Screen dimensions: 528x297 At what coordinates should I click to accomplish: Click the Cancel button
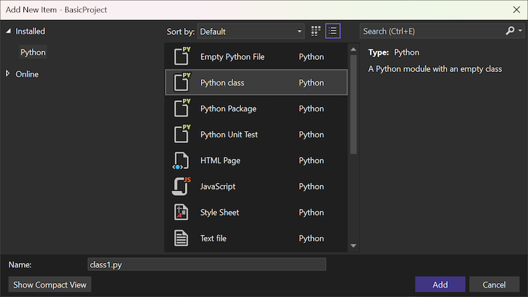(x=494, y=284)
